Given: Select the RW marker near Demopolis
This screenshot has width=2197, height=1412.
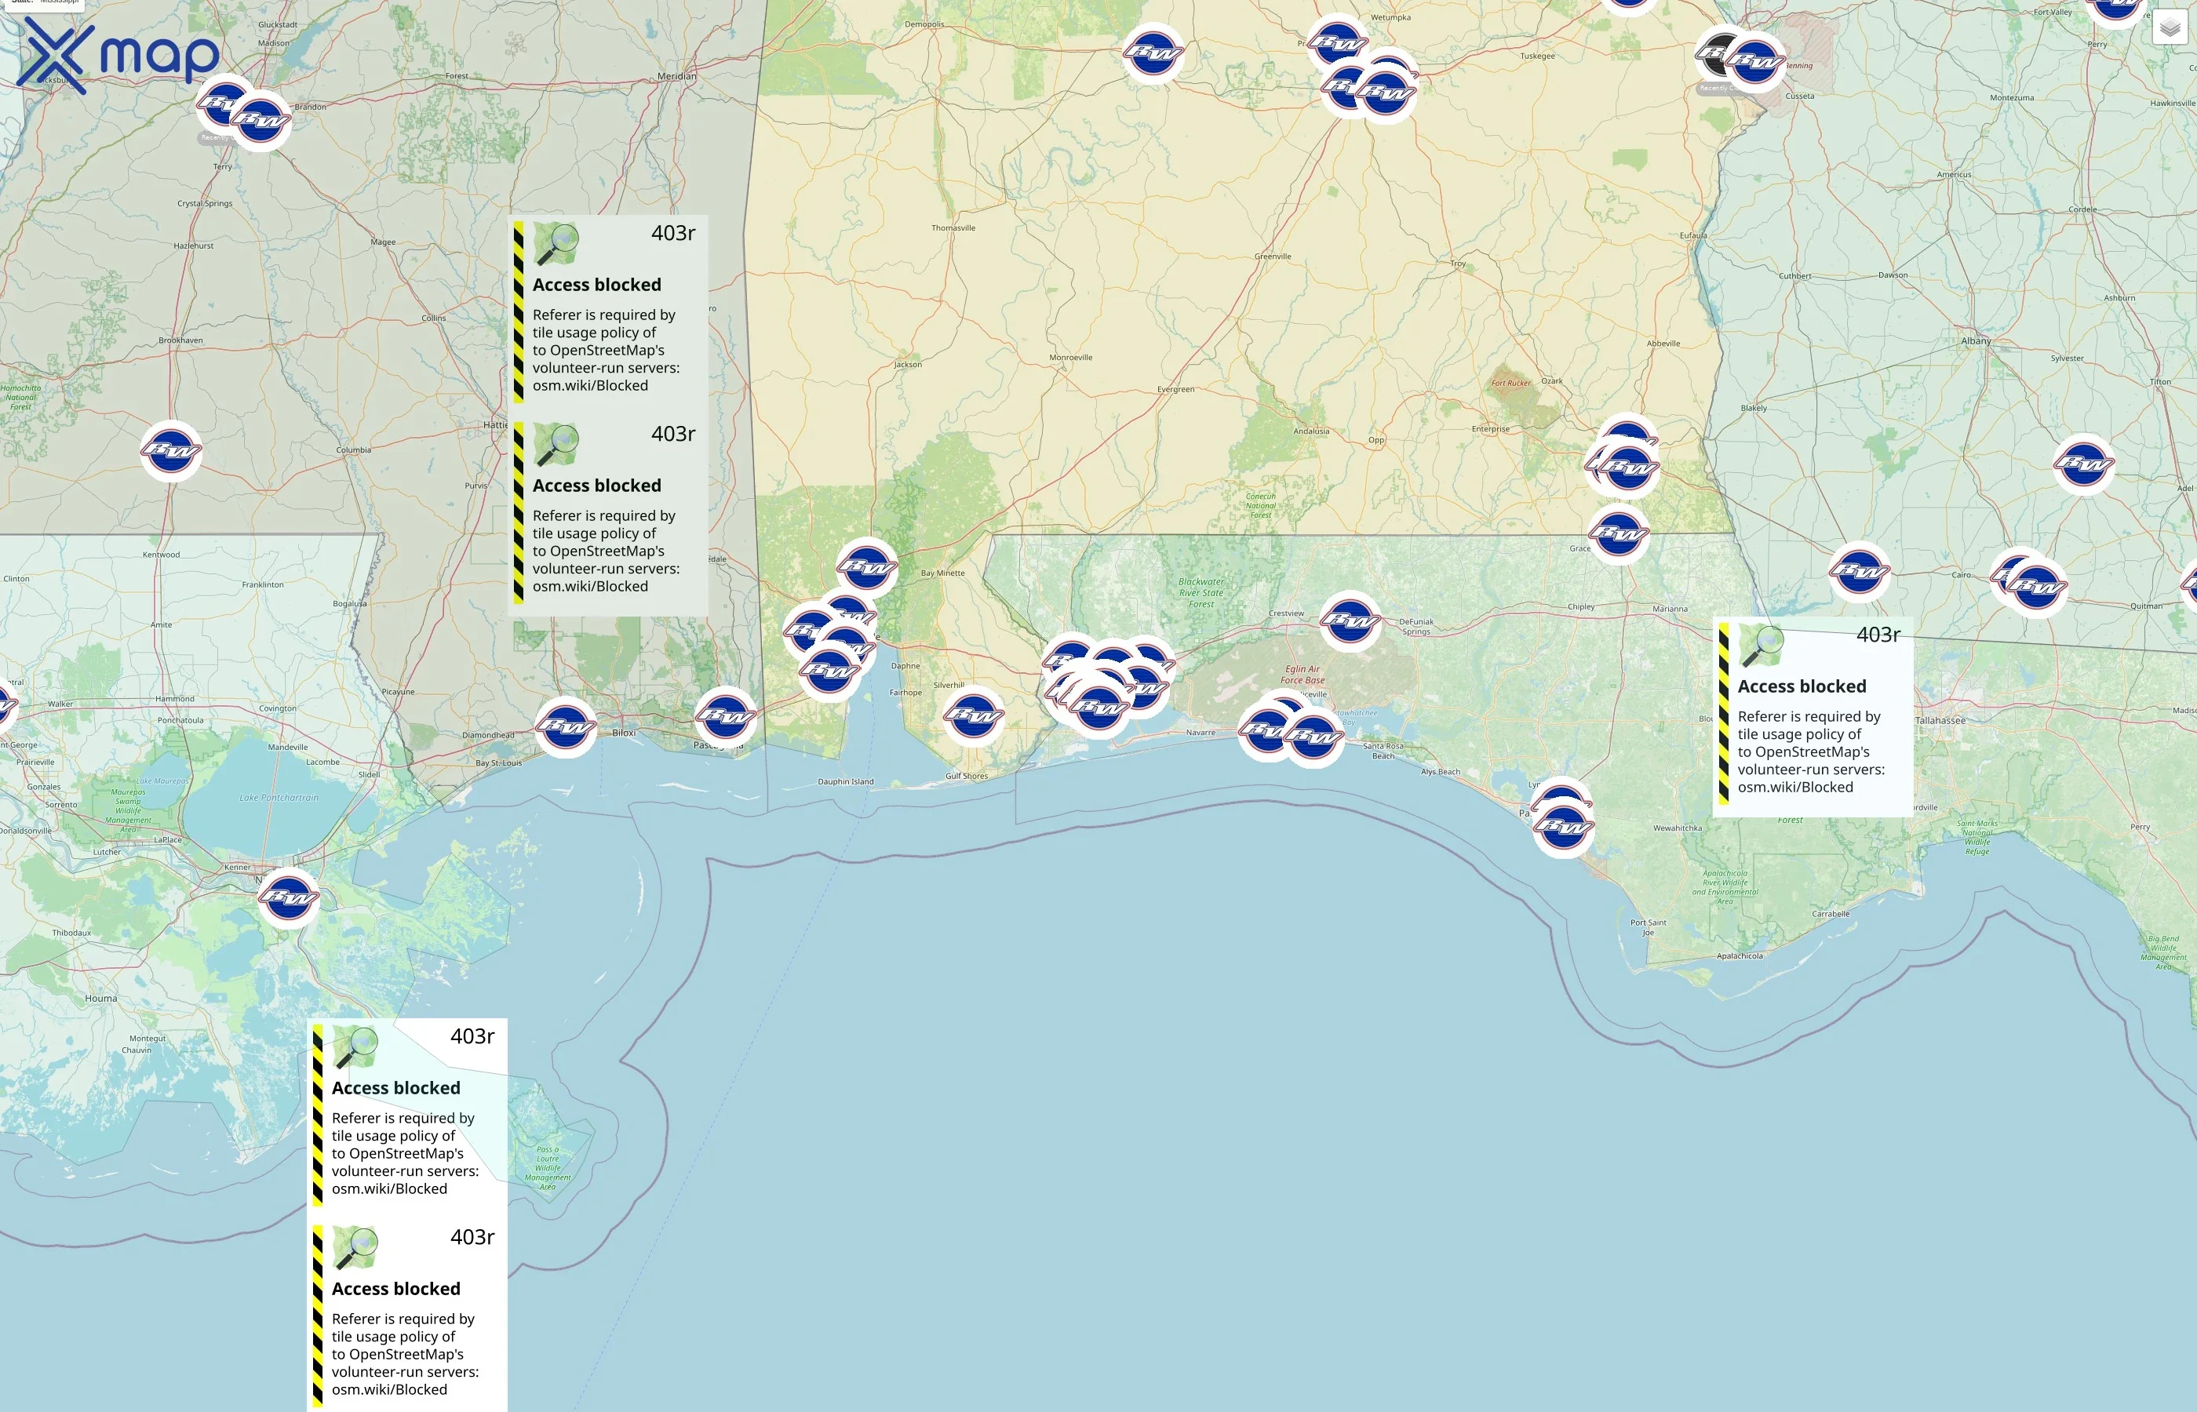Looking at the screenshot, I should pos(1153,53).
